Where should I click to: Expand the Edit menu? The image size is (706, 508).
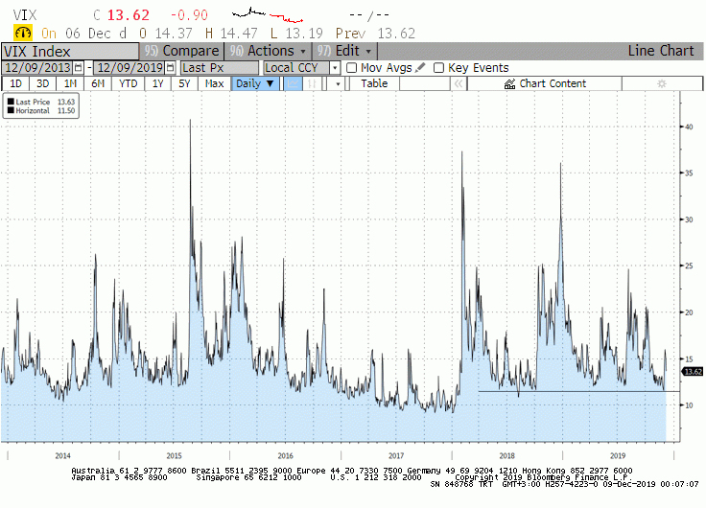pyautogui.click(x=344, y=51)
